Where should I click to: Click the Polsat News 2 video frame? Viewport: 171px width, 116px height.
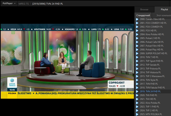tap(67, 61)
